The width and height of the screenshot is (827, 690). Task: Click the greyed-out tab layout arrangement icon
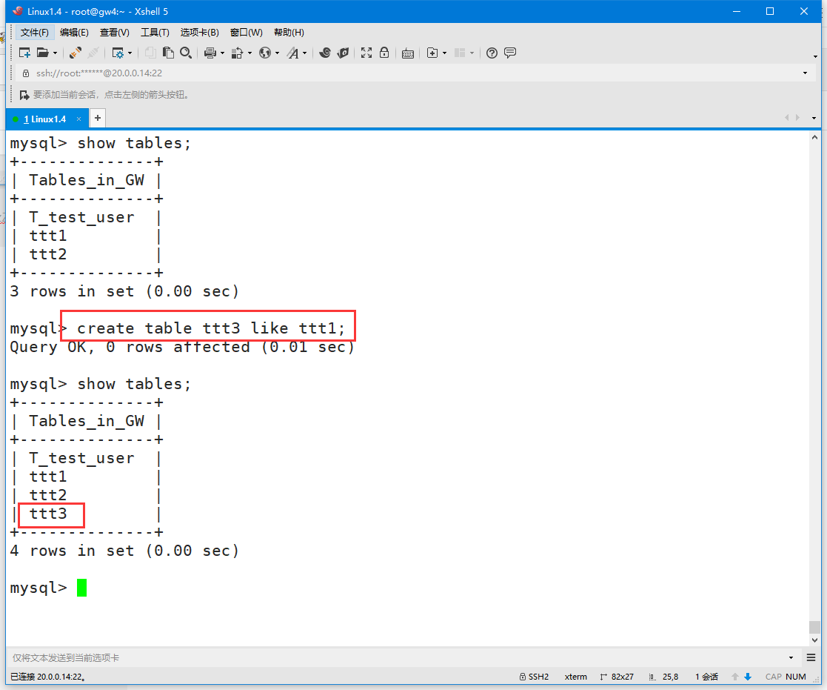tap(460, 53)
